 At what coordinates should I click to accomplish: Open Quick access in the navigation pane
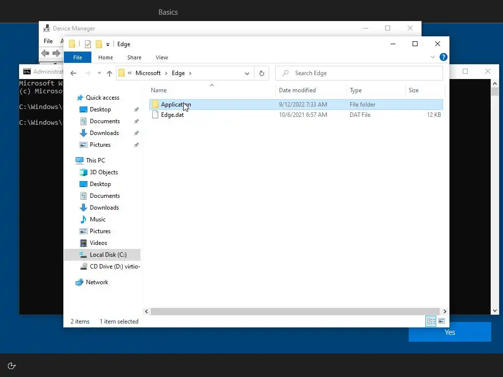(102, 98)
